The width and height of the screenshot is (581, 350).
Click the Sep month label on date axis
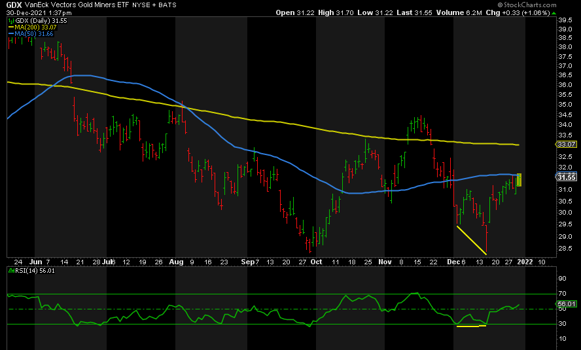[247, 262]
